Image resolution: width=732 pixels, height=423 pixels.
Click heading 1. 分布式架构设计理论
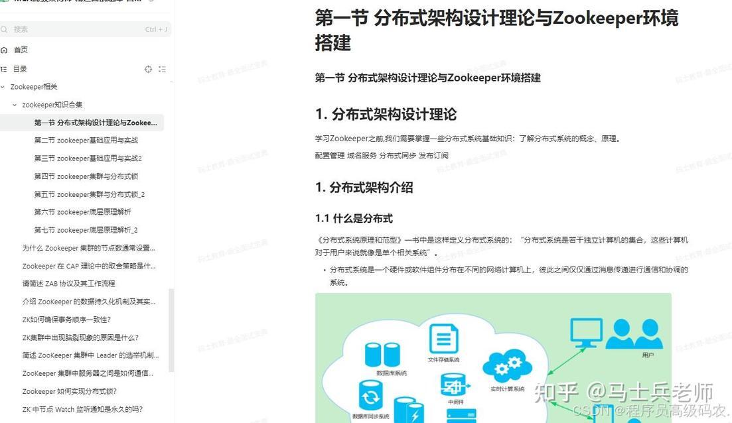tap(386, 114)
